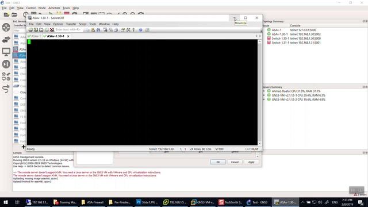The width and height of the screenshot is (368, 207).
Task: Open Transfer menu in SecureCRT
Action: 71,24
